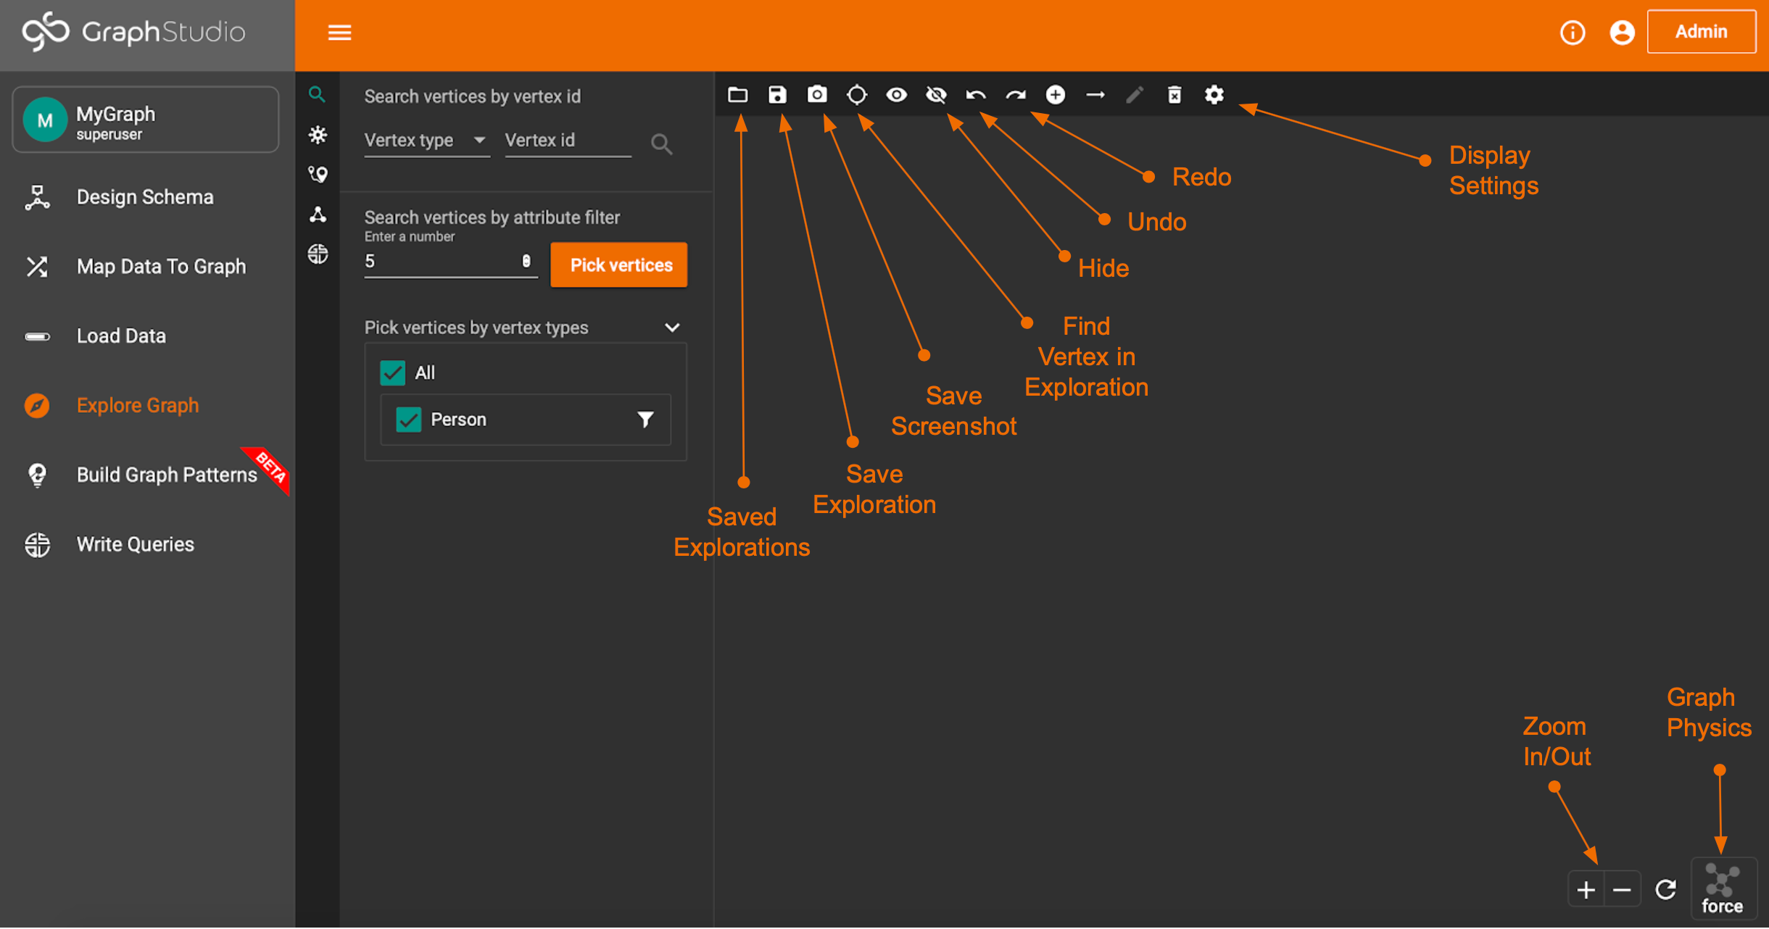Image resolution: width=1769 pixels, height=929 pixels.
Task: Open the force graph physics selector
Action: pos(1723,889)
